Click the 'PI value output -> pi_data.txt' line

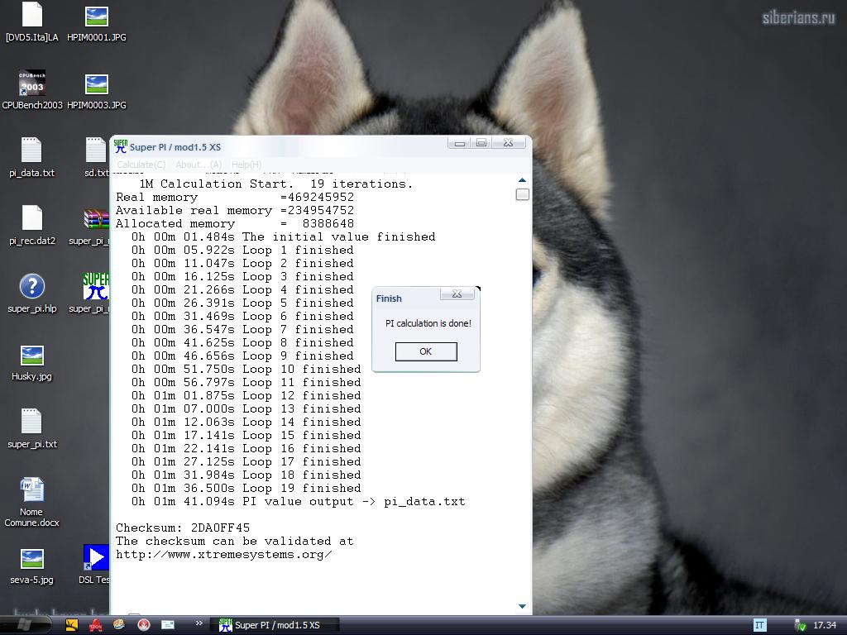[x=298, y=502]
